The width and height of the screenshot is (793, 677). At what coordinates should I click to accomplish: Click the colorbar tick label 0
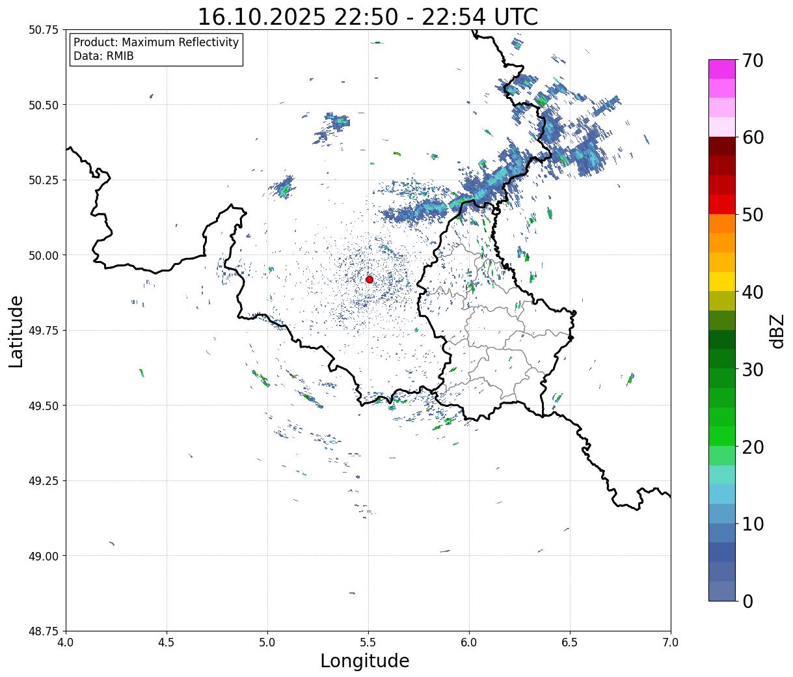coord(747,601)
